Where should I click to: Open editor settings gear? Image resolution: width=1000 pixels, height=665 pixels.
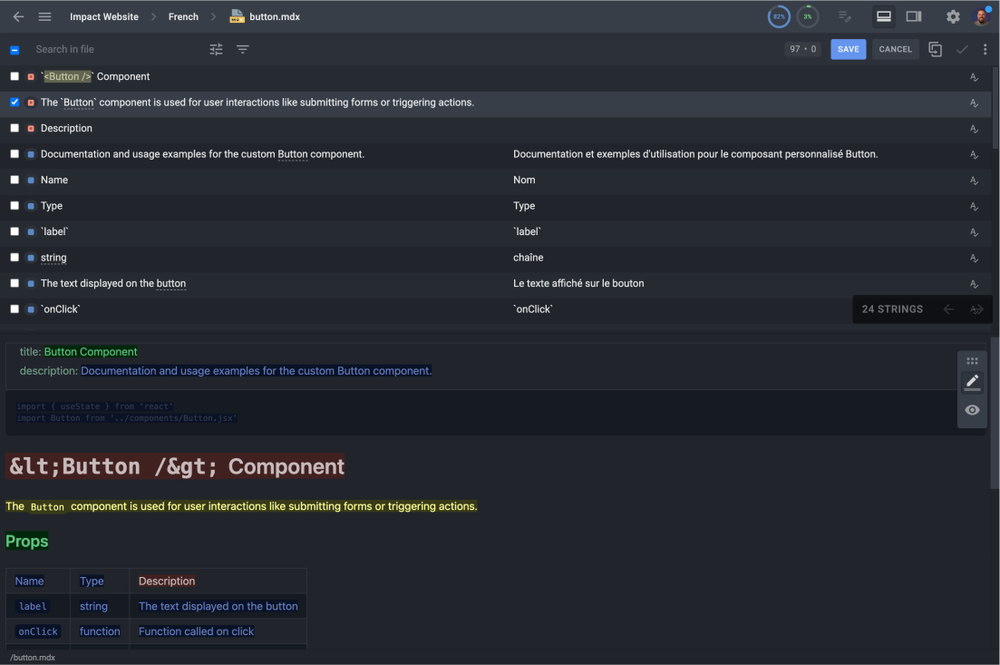(953, 16)
